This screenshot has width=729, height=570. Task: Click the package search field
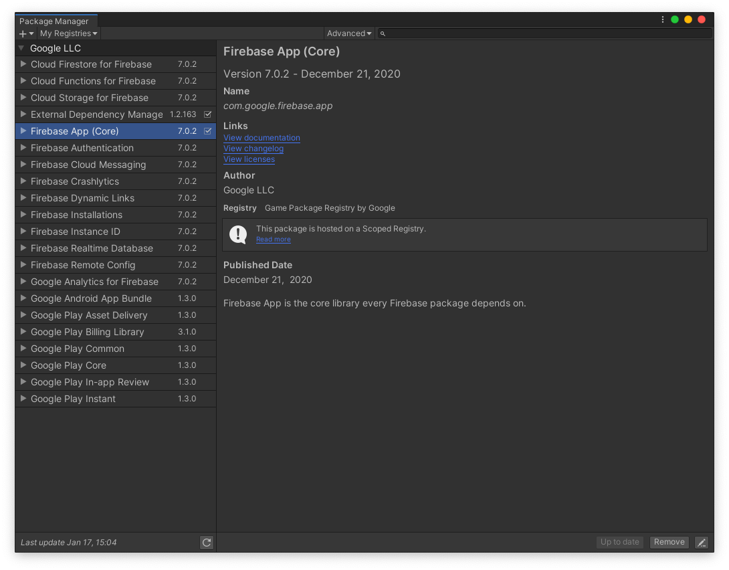(544, 33)
